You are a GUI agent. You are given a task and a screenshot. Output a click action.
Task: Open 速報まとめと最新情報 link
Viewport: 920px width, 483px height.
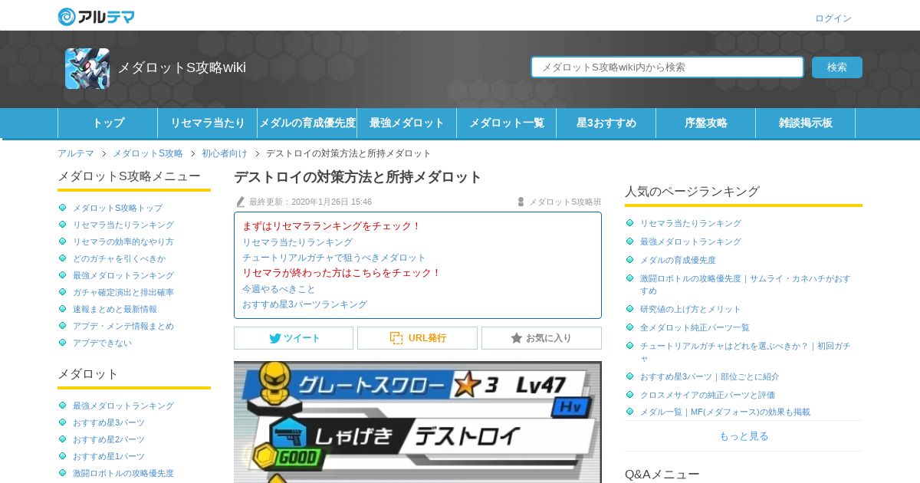(115, 309)
